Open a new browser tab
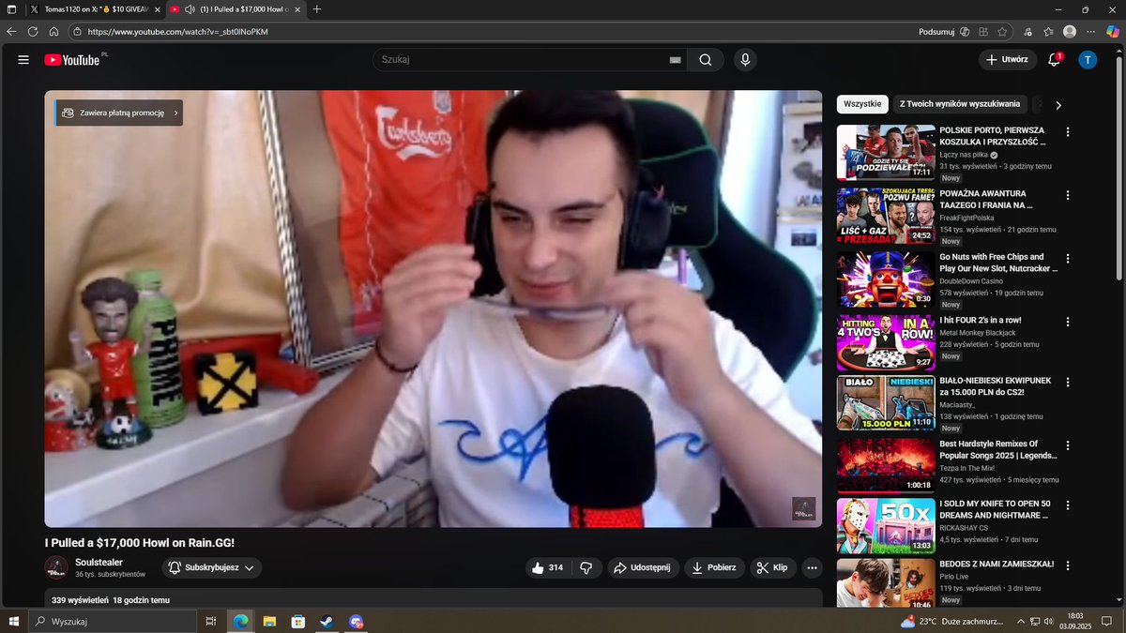The height and width of the screenshot is (633, 1126). [x=317, y=9]
